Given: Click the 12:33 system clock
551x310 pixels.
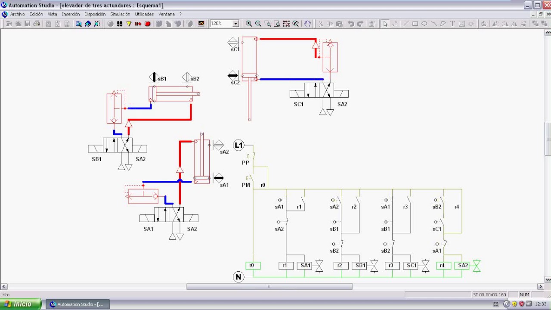Looking at the screenshot, I should pos(541,304).
